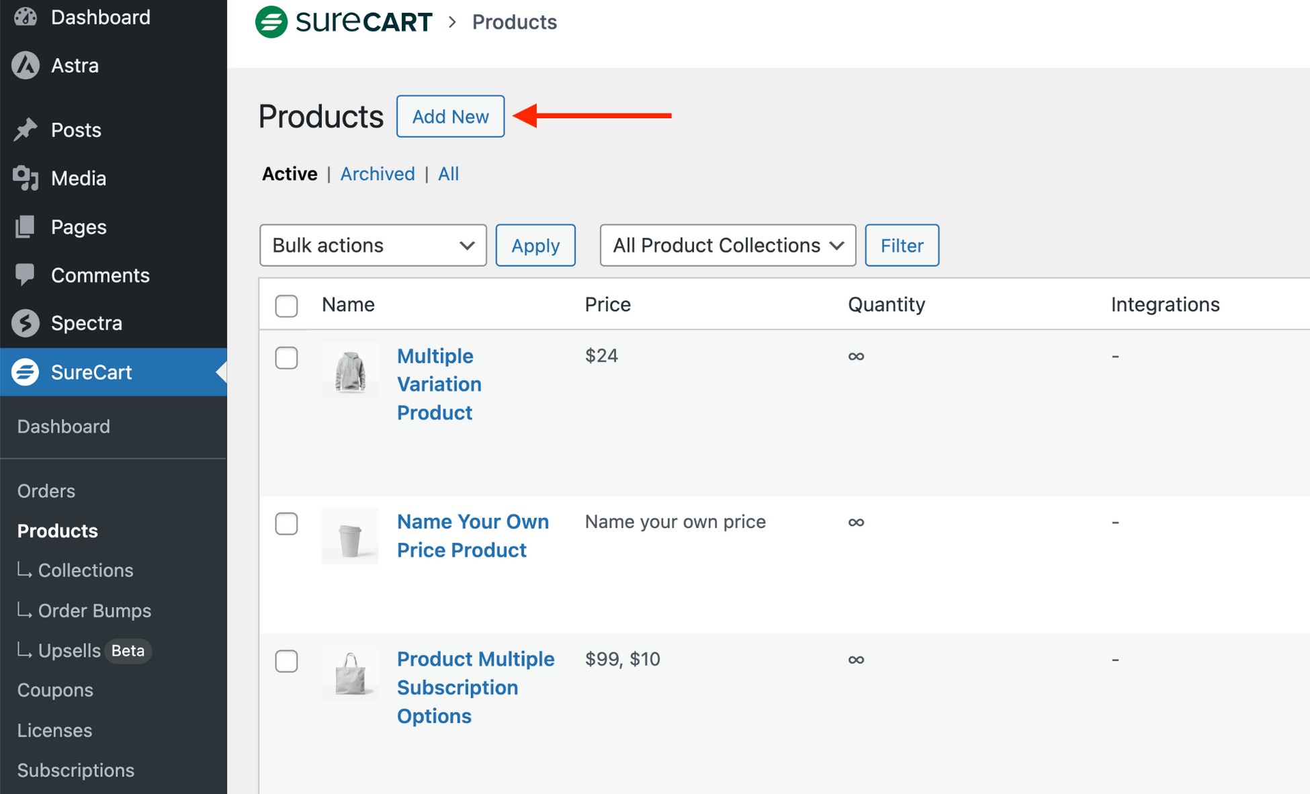1310x794 pixels.
Task: Click the Pages icon in sidebar
Action: click(26, 227)
